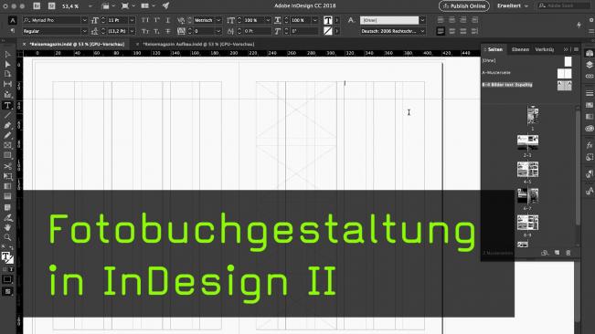Screen dimensions: 595x334
Task: Open the [Ohne] character style dropdown
Action: 422,20
